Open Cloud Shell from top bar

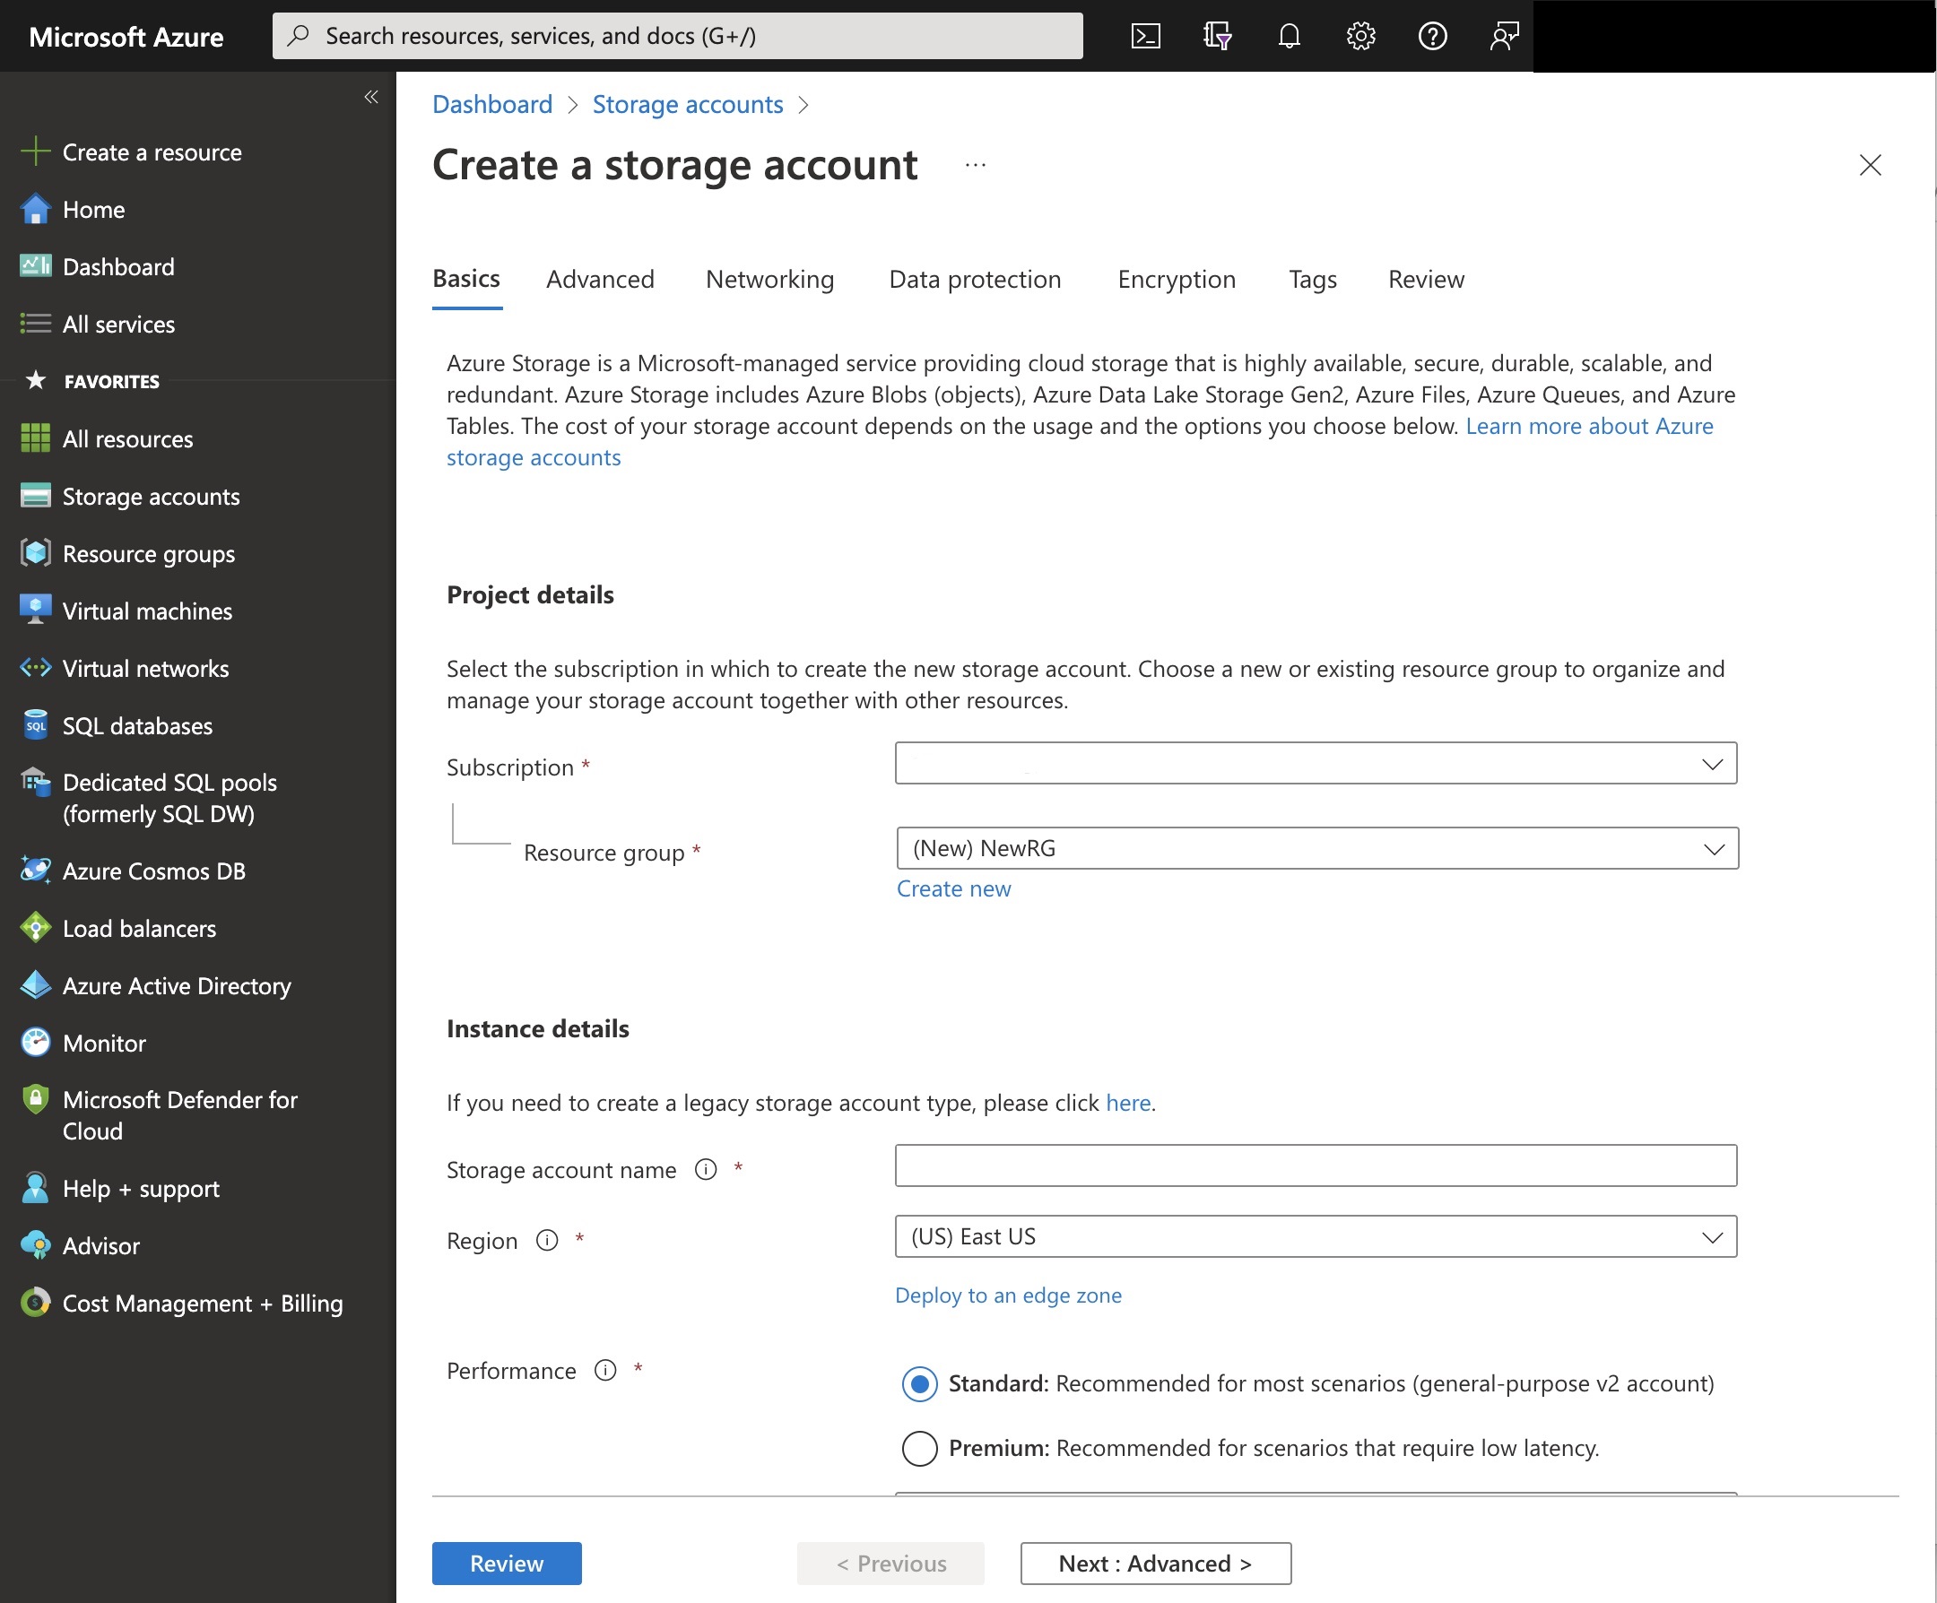[x=1144, y=36]
